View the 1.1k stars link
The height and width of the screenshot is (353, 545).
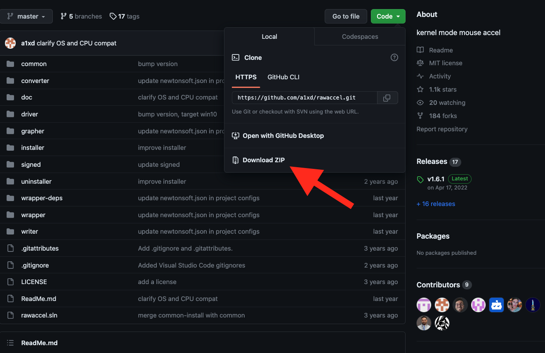(443, 90)
